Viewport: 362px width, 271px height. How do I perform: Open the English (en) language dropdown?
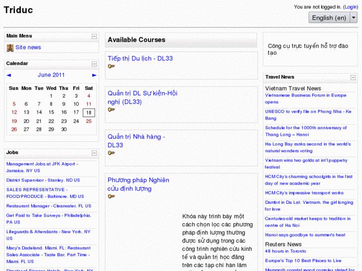pyautogui.click(x=333, y=17)
